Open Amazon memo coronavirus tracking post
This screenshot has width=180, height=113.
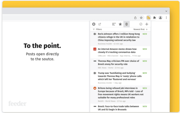pos(120,52)
